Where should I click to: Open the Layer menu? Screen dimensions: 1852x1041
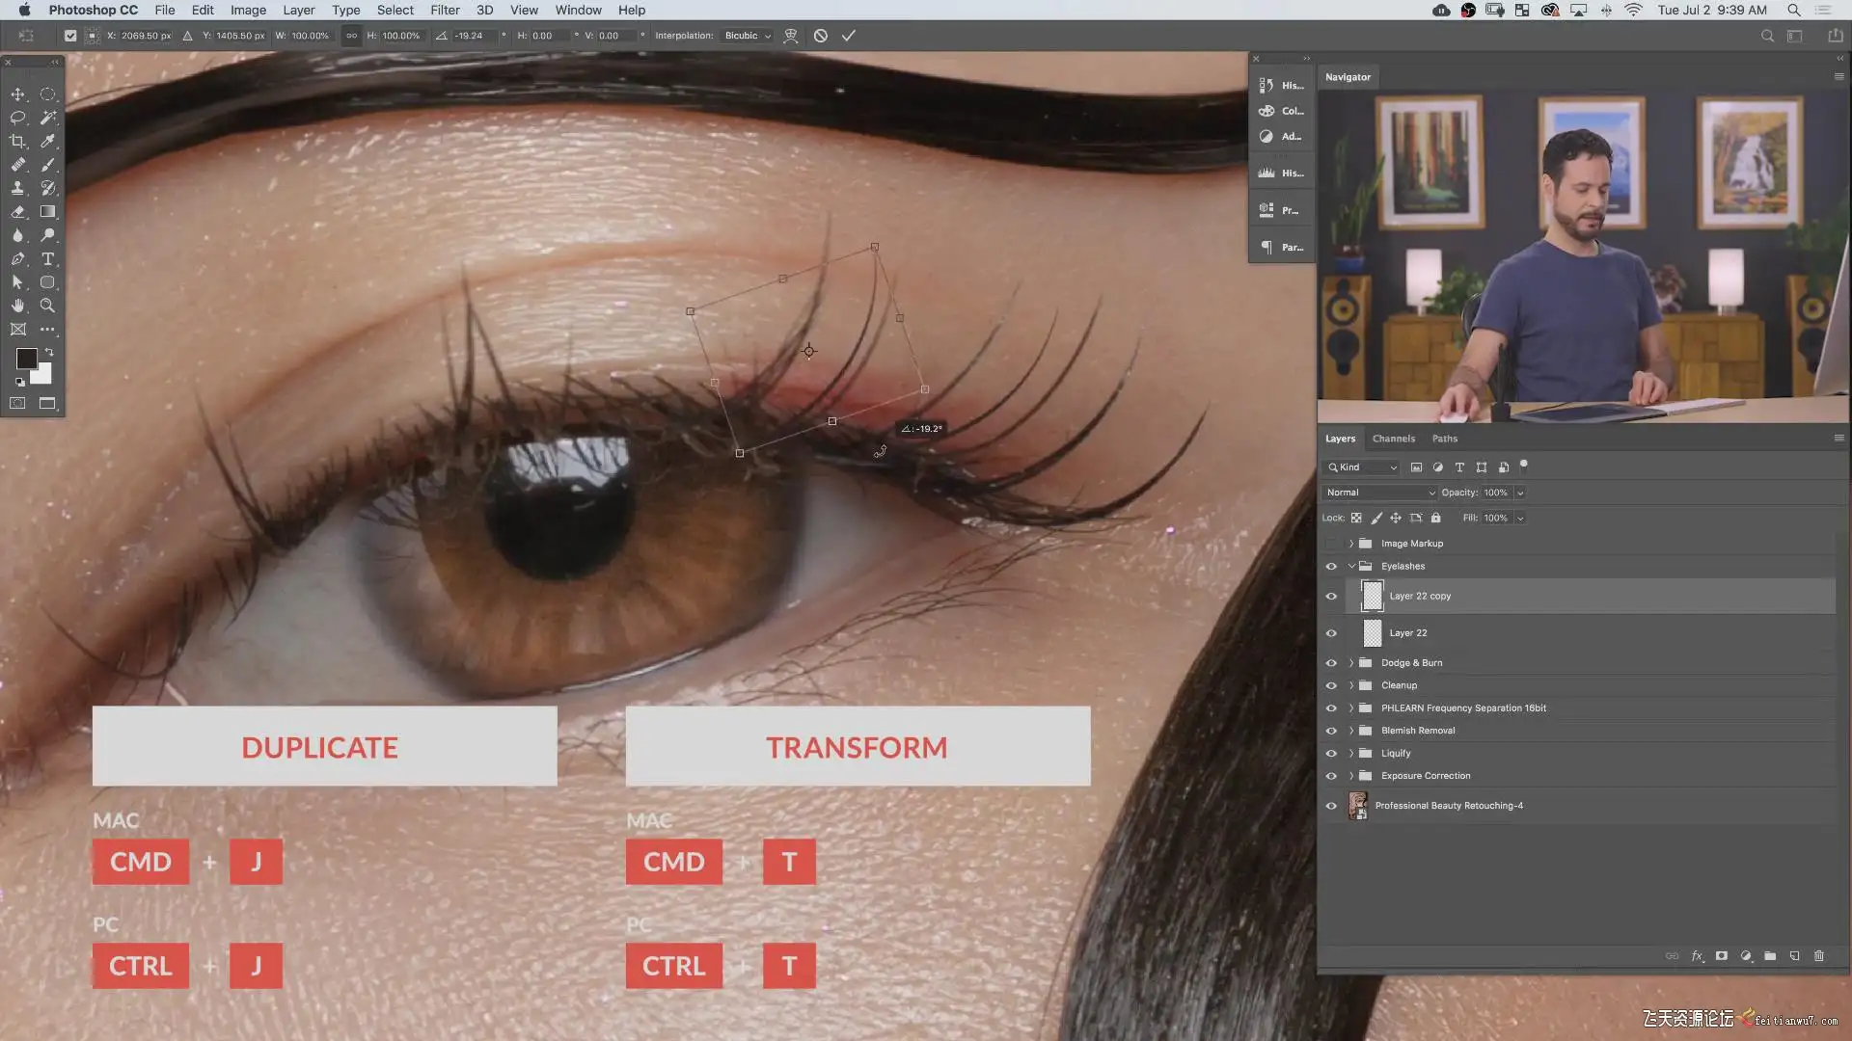pyautogui.click(x=298, y=10)
